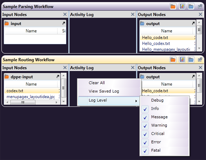Click left arrow of dppe-input horizontal scrollbar
Viewport: 206px width, 160px height.
(7, 103)
